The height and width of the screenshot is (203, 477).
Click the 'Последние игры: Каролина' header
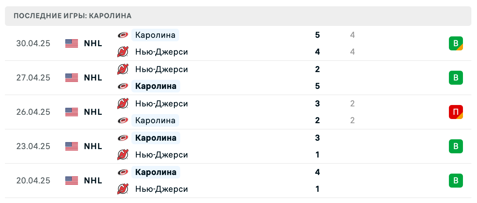73,16
